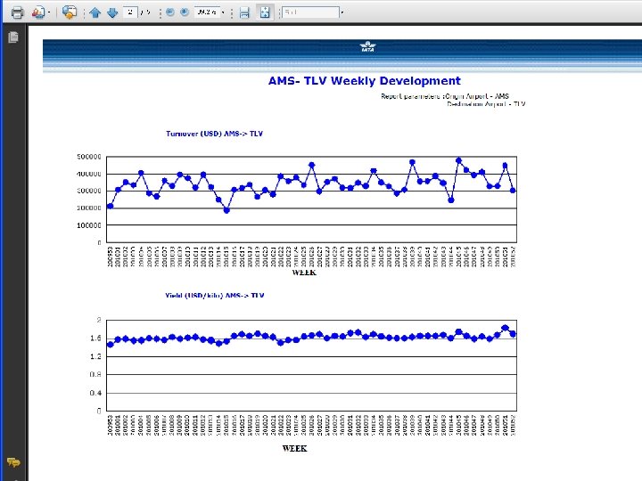Click the Turnover (USD) AMS-> TLV chart title

(214, 134)
